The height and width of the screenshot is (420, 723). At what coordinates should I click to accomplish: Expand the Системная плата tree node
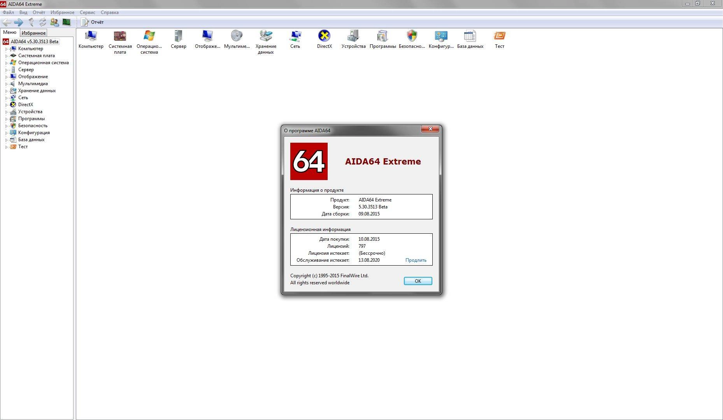coord(6,56)
